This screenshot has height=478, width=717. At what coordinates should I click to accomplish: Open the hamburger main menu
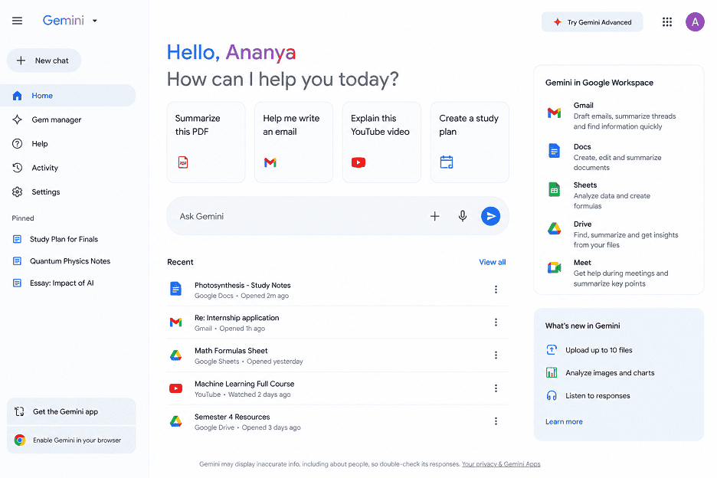pos(17,21)
